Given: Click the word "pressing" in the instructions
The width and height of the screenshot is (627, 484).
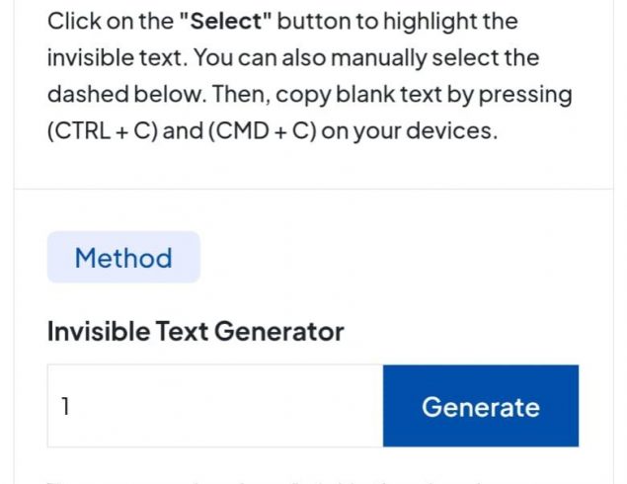Looking at the screenshot, I should click(531, 95).
